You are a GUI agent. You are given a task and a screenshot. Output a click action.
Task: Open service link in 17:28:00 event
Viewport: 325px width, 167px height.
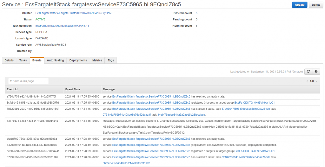(x=151, y=157)
